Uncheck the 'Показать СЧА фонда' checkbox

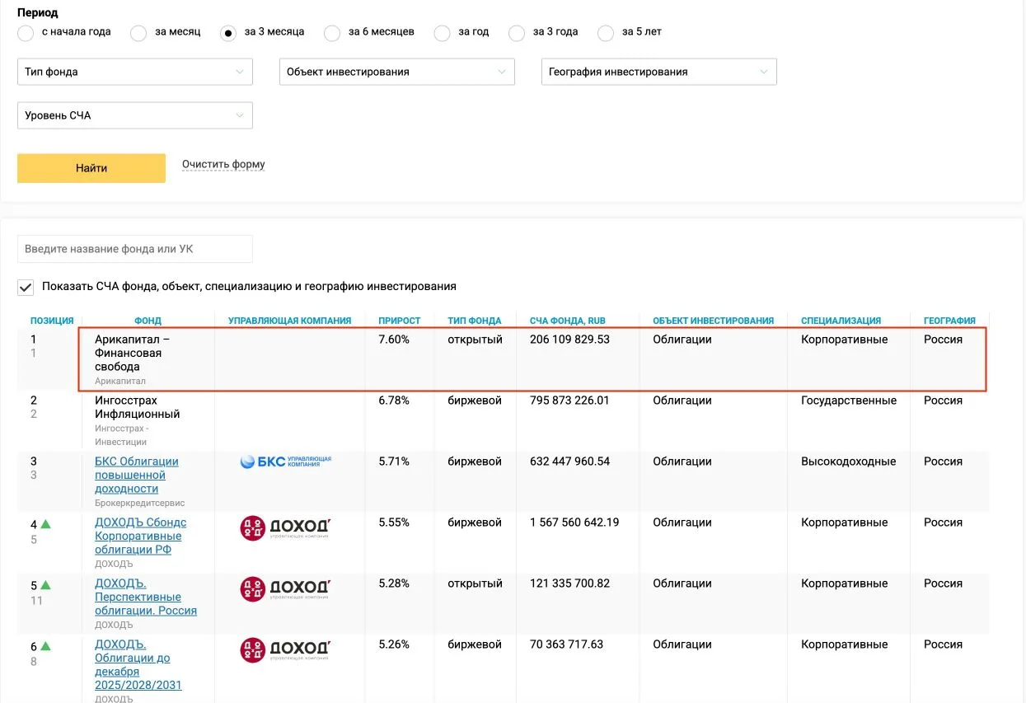pyautogui.click(x=26, y=288)
